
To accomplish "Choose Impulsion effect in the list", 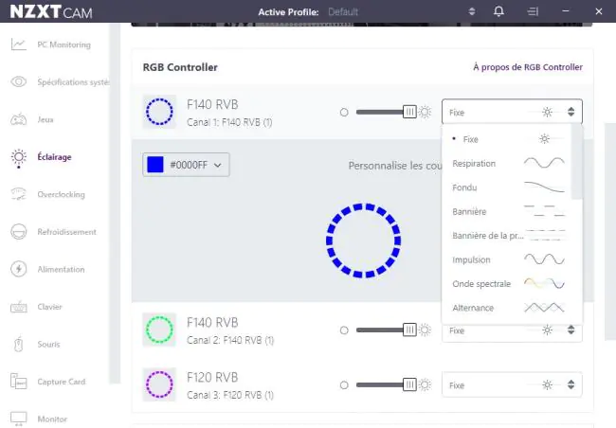I will [x=508, y=259].
